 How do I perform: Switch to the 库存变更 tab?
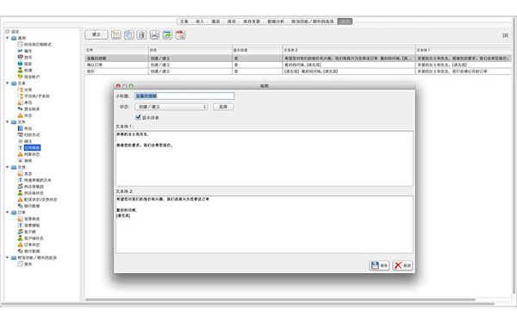[x=252, y=22]
